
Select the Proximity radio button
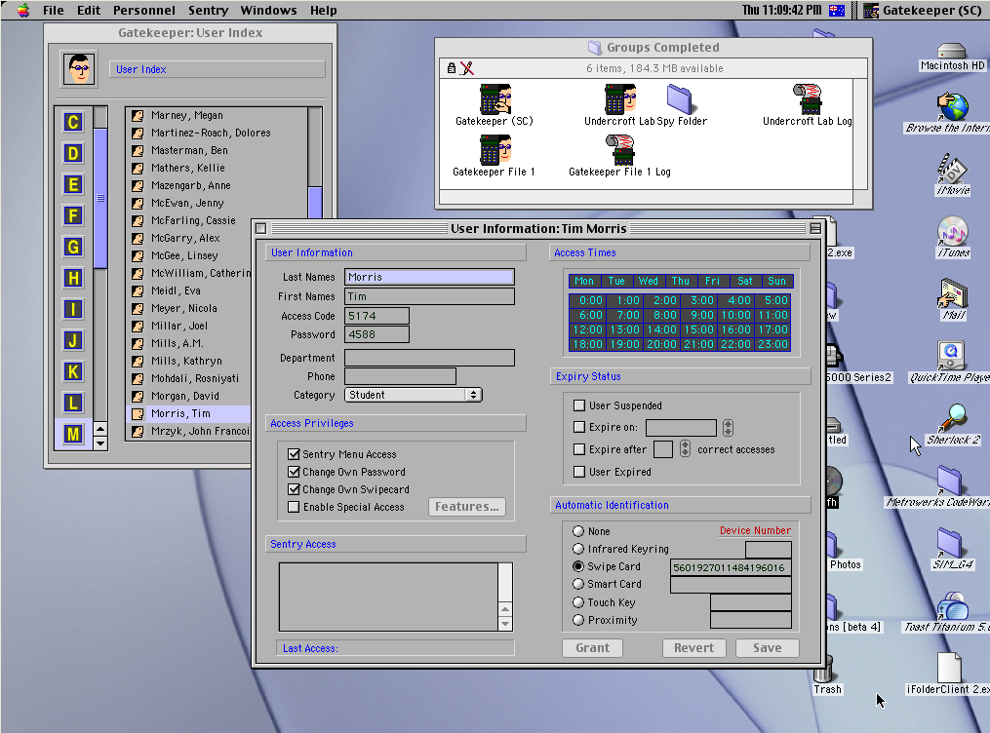[577, 620]
